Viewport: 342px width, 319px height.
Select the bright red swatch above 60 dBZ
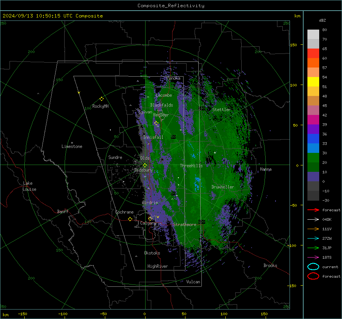pos(313,53)
